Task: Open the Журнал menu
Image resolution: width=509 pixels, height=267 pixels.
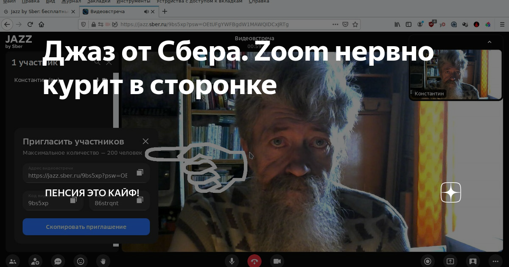Action: pyautogui.click(x=71, y=2)
